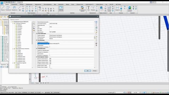Image resolution: width=169 pixels, height=95 pixels.
Task: Open the Окружность tool dropdown arrow
Action: (x=15, y=11)
